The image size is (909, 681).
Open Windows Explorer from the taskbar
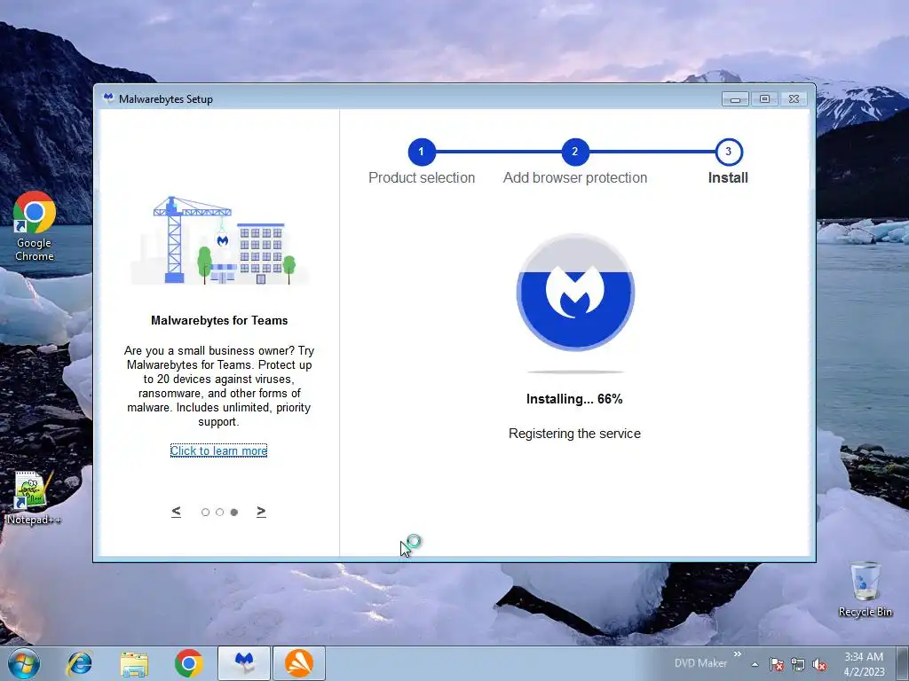click(x=134, y=663)
